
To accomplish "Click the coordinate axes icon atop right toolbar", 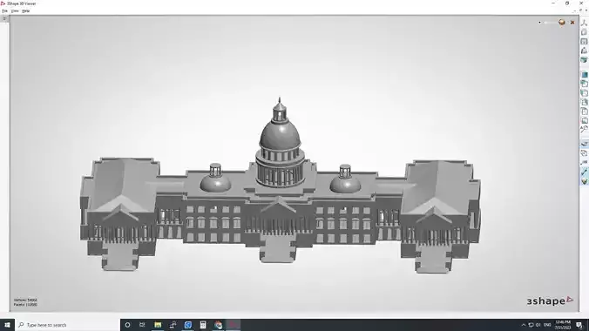I will (x=584, y=24).
